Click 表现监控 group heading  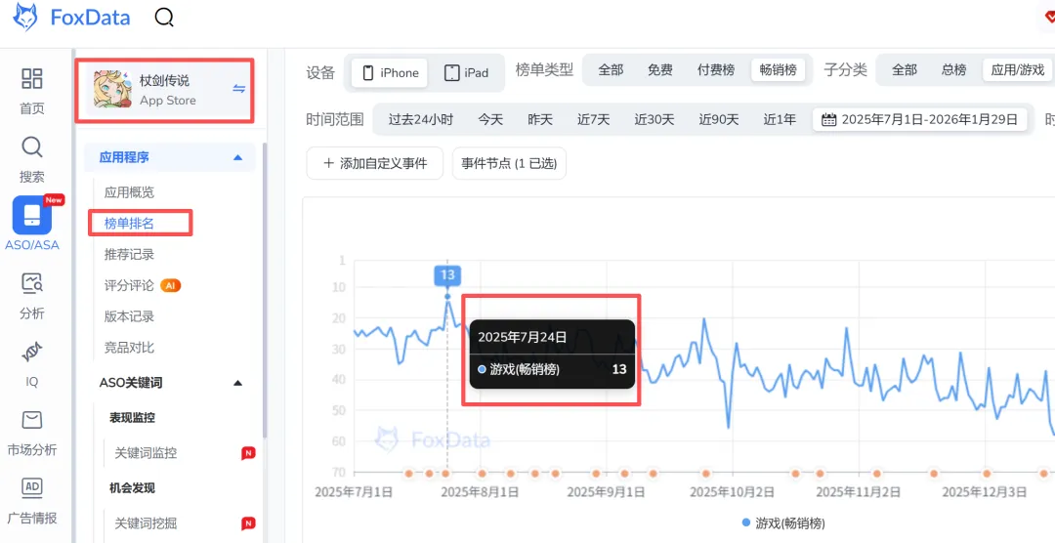(x=132, y=418)
